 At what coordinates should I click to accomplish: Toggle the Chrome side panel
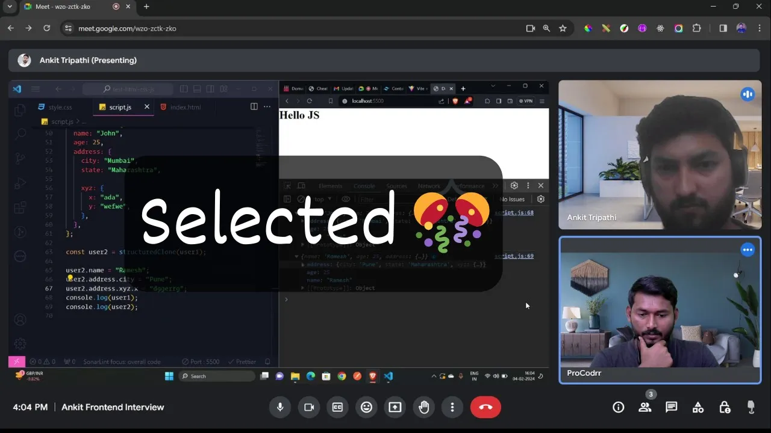coord(723,28)
